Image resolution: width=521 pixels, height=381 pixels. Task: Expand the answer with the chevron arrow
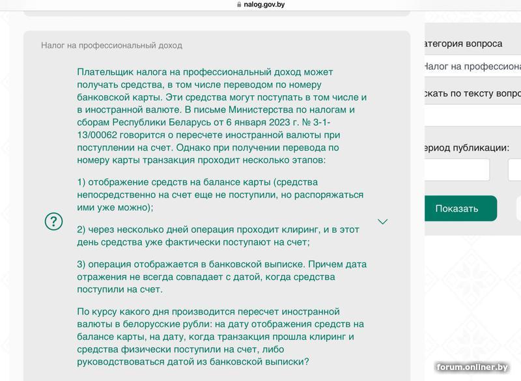pyautogui.click(x=383, y=221)
